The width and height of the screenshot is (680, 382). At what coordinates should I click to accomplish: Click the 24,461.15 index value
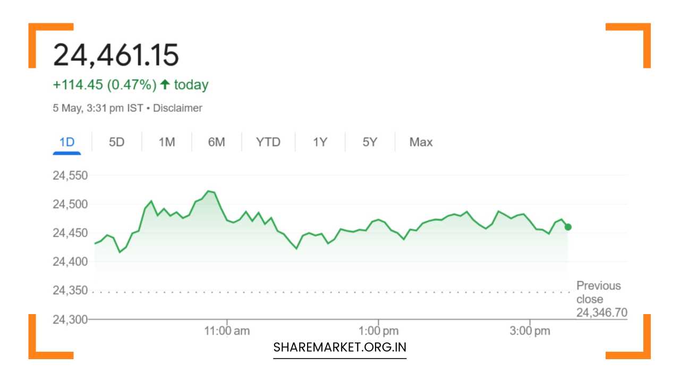point(116,55)
